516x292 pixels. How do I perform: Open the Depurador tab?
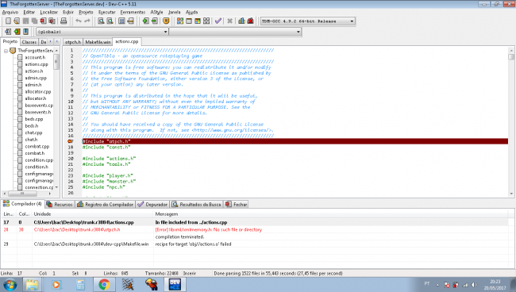(x=152, y=204)
